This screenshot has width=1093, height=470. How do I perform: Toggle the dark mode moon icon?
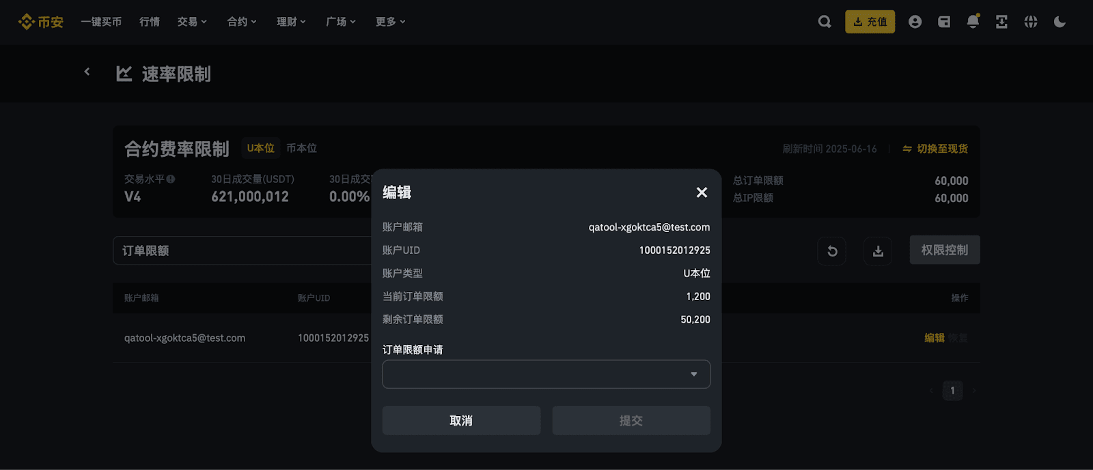tap(1060, 22)
